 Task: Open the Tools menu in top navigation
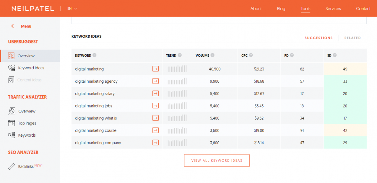pyautogui.click(x=305, y=8)
